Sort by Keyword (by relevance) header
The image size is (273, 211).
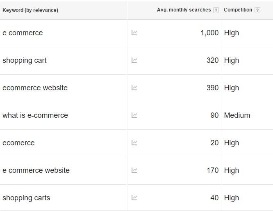click(30, 10)
